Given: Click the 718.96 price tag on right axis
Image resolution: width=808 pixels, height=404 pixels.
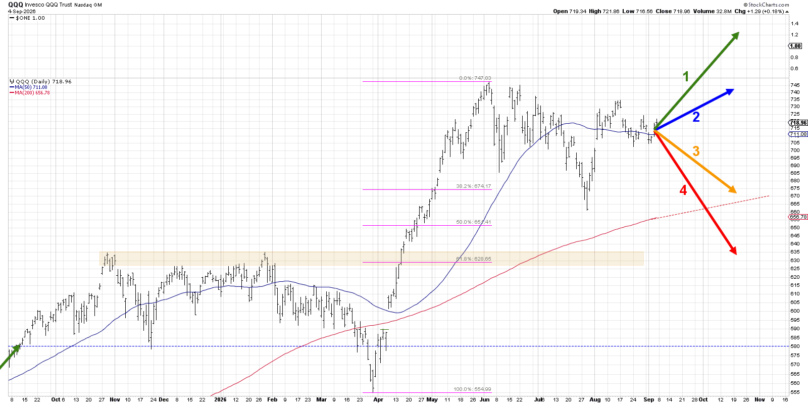Looking at the screenshot, I should click(798, 123).
